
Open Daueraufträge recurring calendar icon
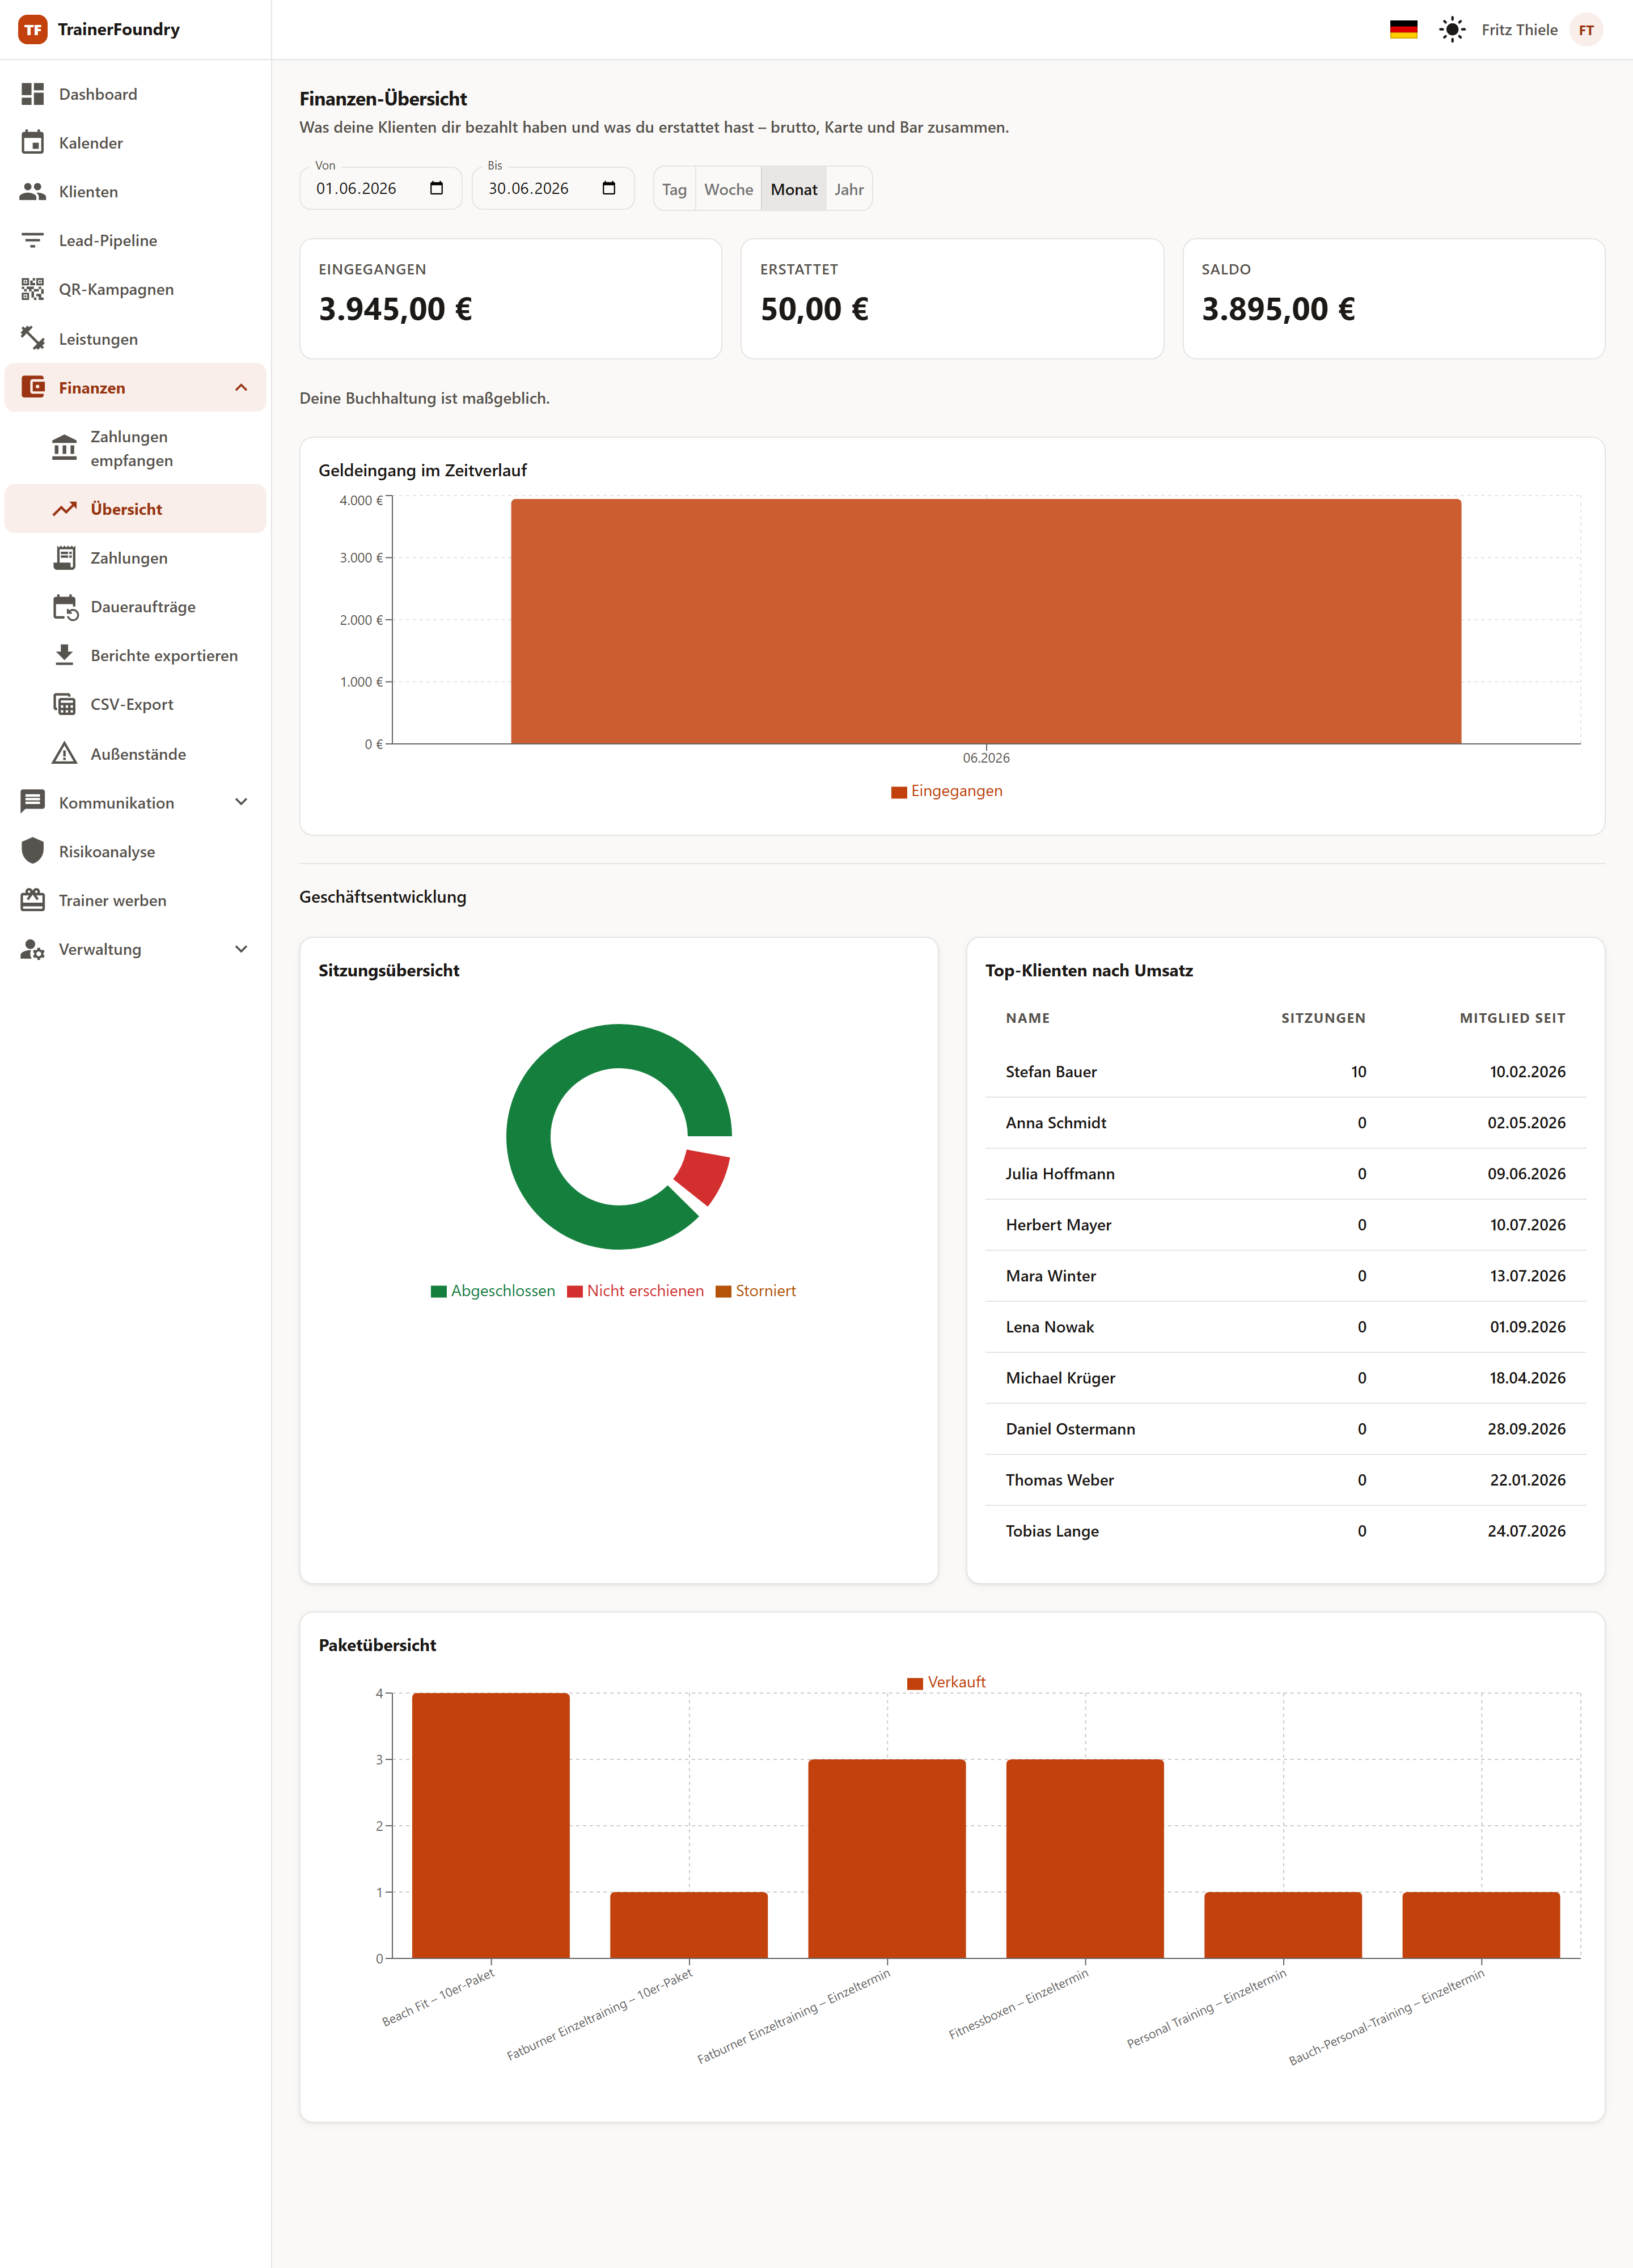click(65, 607)
